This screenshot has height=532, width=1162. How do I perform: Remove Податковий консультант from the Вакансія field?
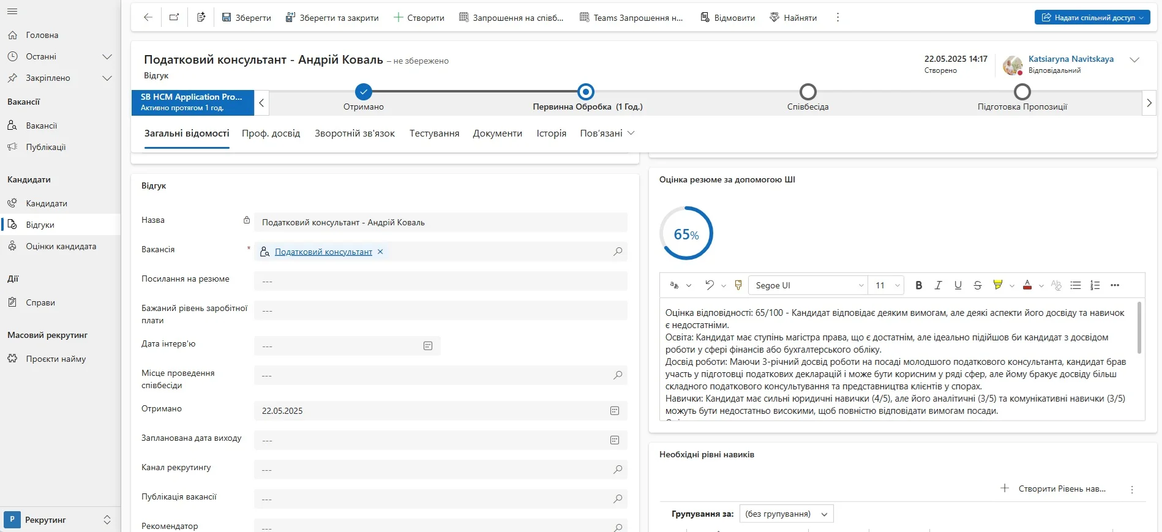pyautogui.click(x=380, y=252)
